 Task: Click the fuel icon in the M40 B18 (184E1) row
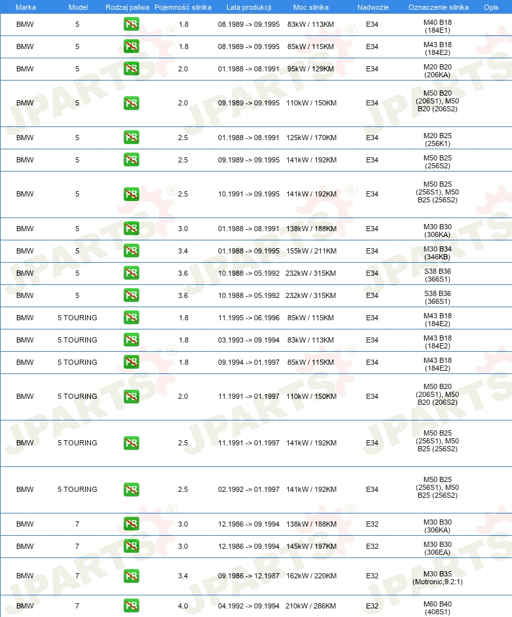pos(132,24)
